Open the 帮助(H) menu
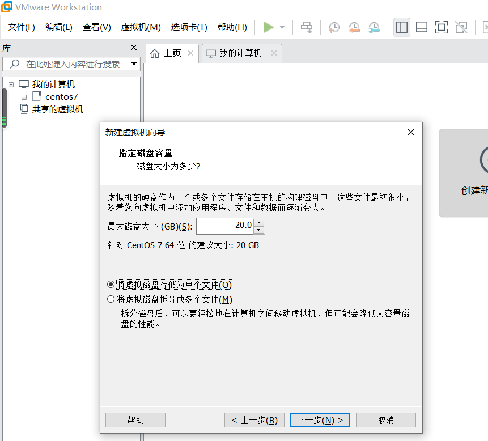This screenshot has width=488, height=441. [x=232, y=27]
